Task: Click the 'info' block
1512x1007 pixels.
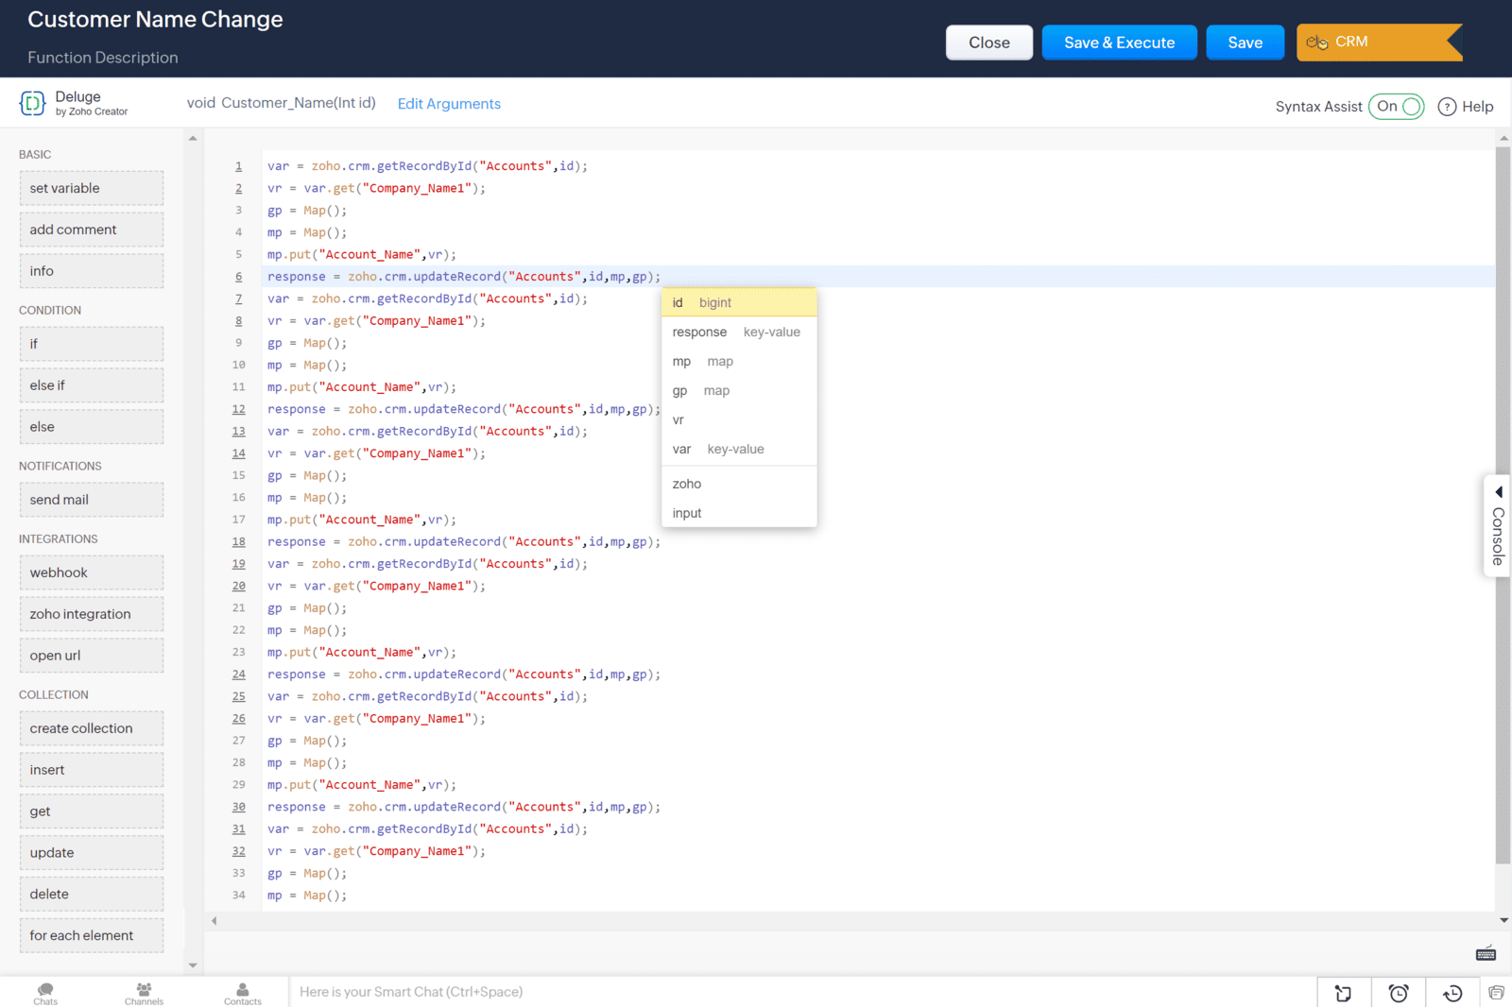Action: point(92,271)
